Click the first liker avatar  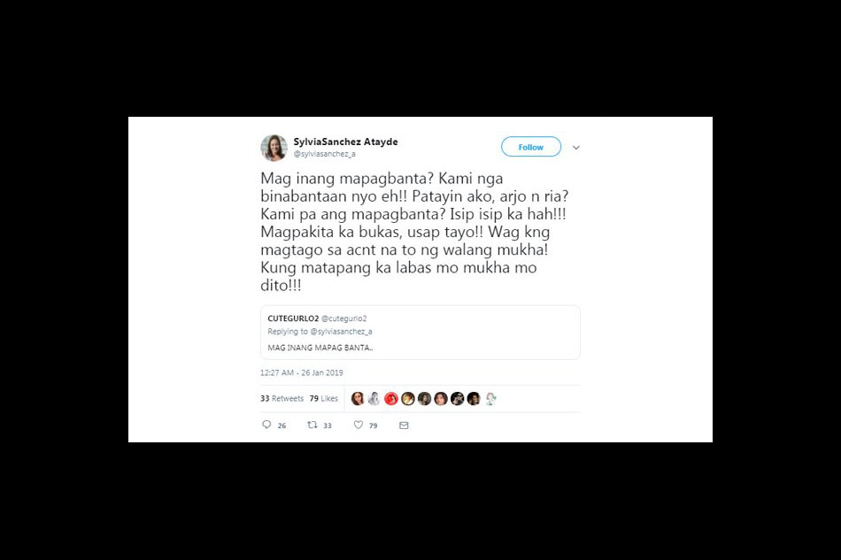coord(358,399)
